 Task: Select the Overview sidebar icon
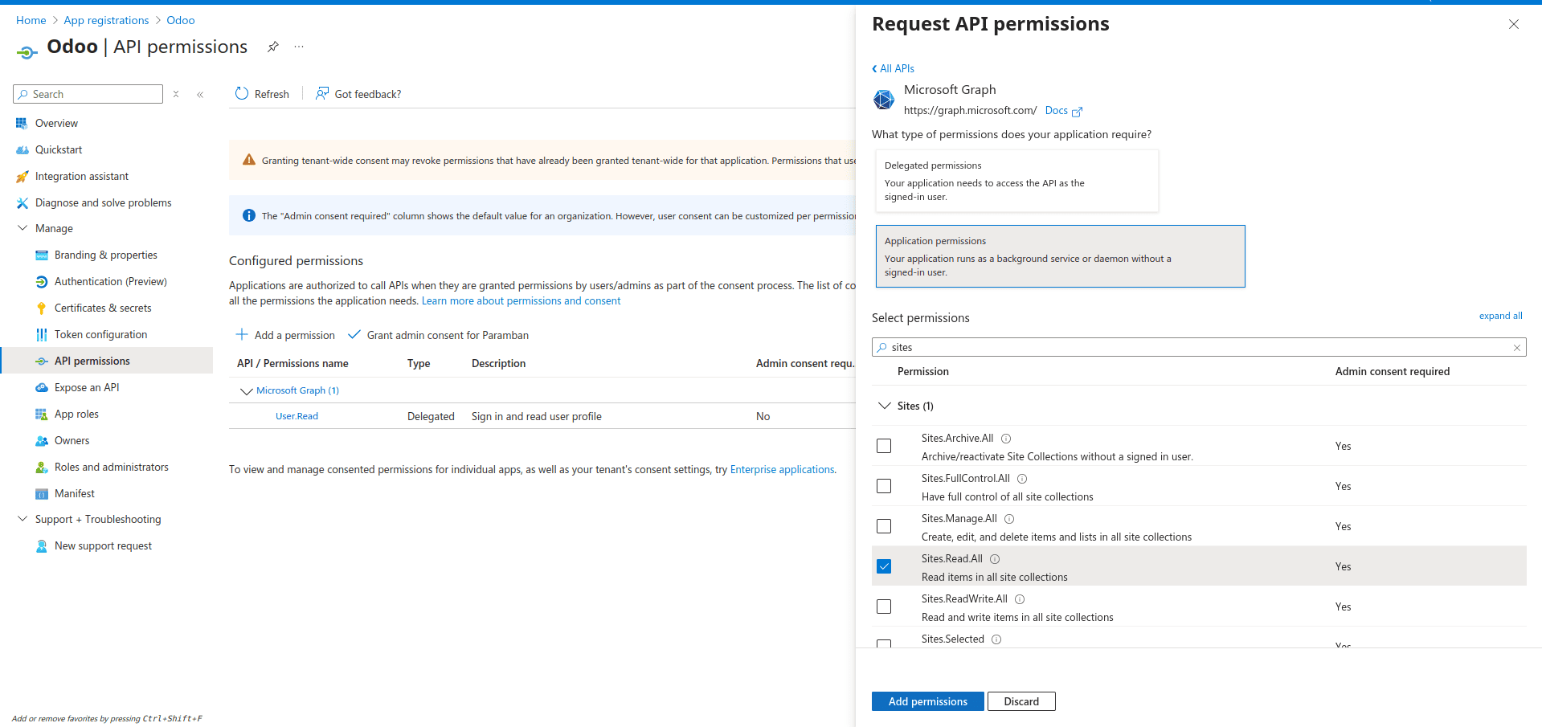[x=22, y=123]
